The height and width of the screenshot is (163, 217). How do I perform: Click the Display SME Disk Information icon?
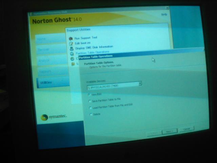pyautogui.click(x=72, y=49)
